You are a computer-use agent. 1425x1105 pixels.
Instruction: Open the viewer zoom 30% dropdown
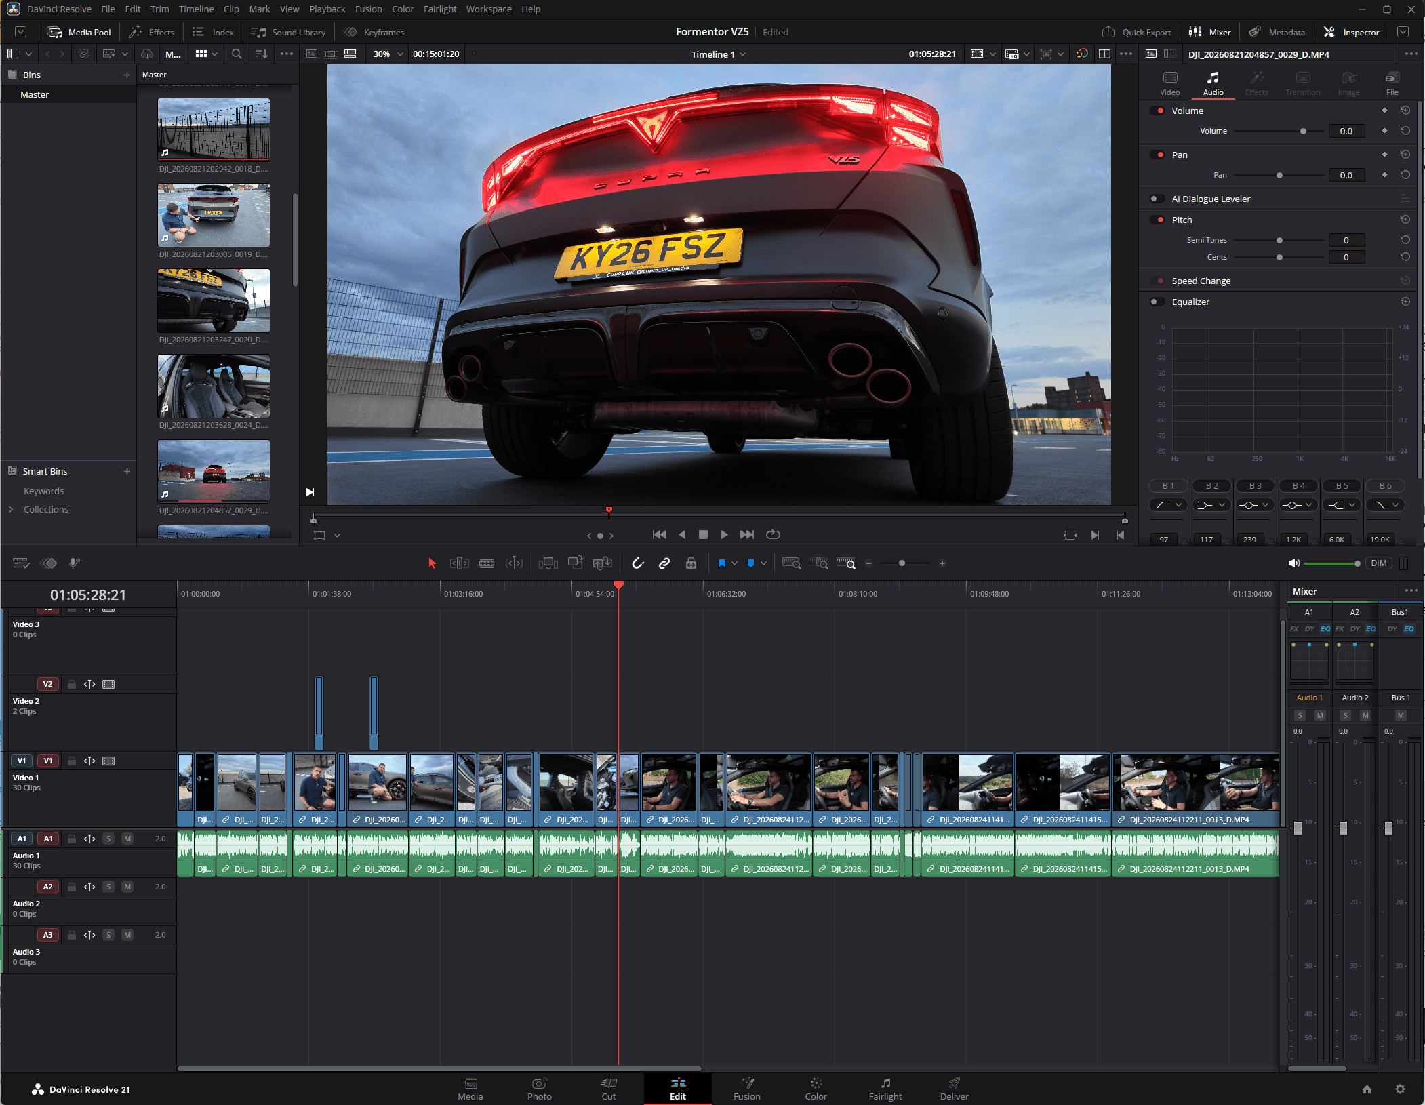388,54
